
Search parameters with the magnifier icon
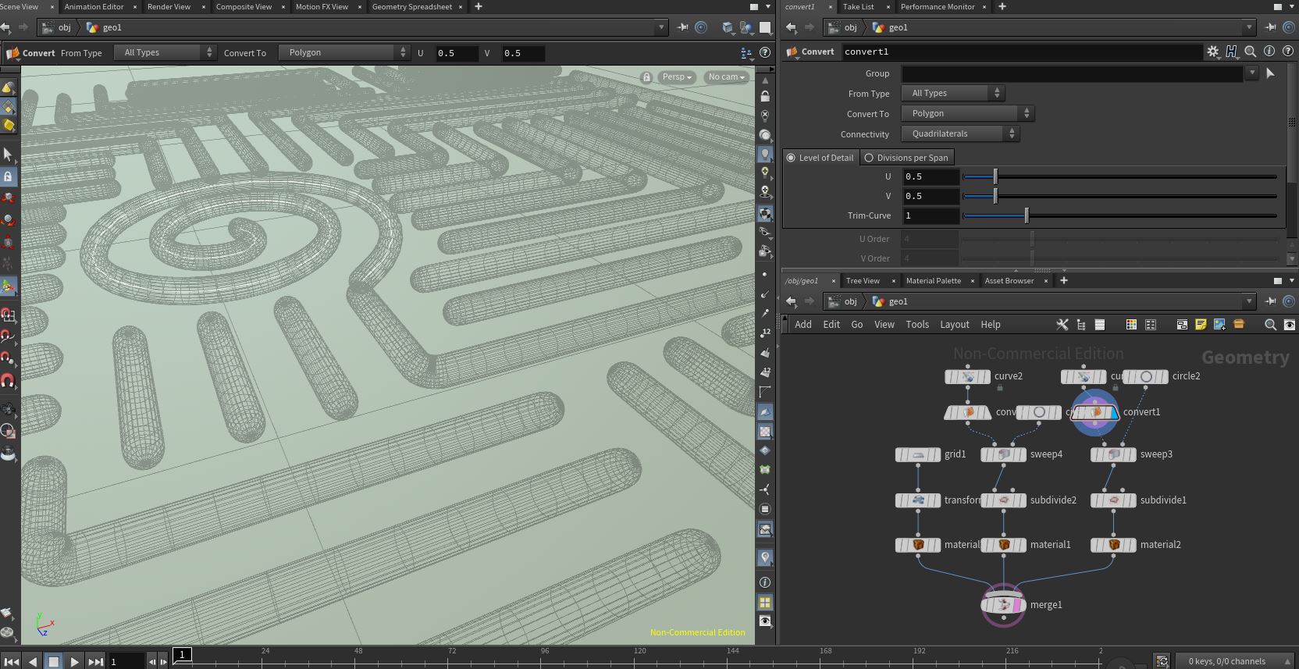point(1250,52)
